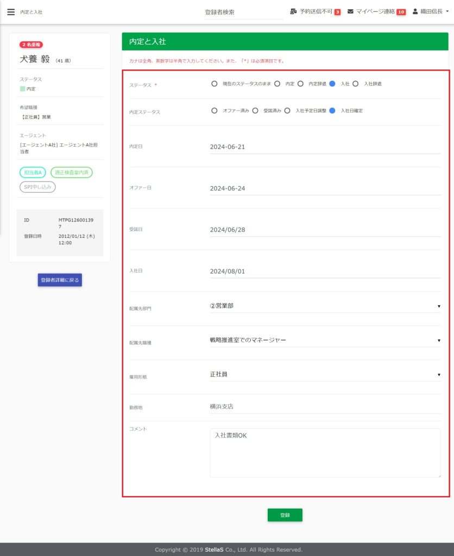Expand the 雇用形態 dropdown
Image resolution: width=454 pixels, height=556 pixels.
(325, 375)
